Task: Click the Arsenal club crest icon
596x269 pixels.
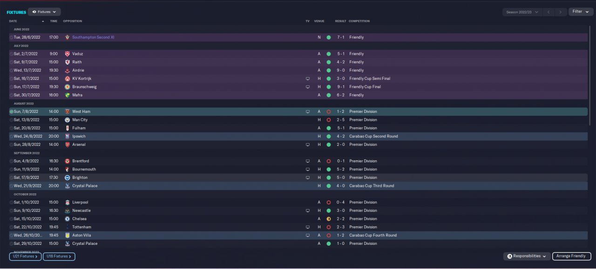Action: pos(67,144)
